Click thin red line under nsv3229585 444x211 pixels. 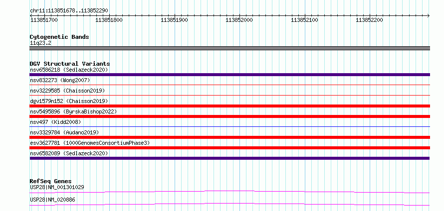coord(229,95)
